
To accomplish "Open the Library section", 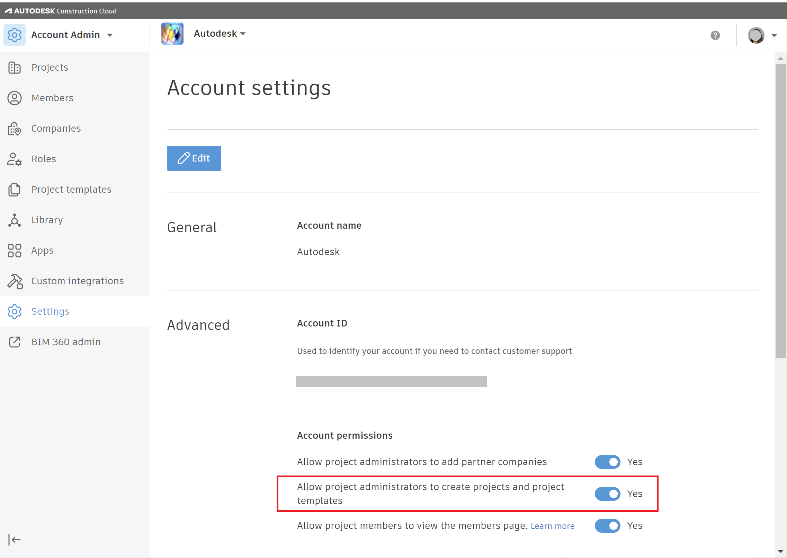I will pos(47,220).
